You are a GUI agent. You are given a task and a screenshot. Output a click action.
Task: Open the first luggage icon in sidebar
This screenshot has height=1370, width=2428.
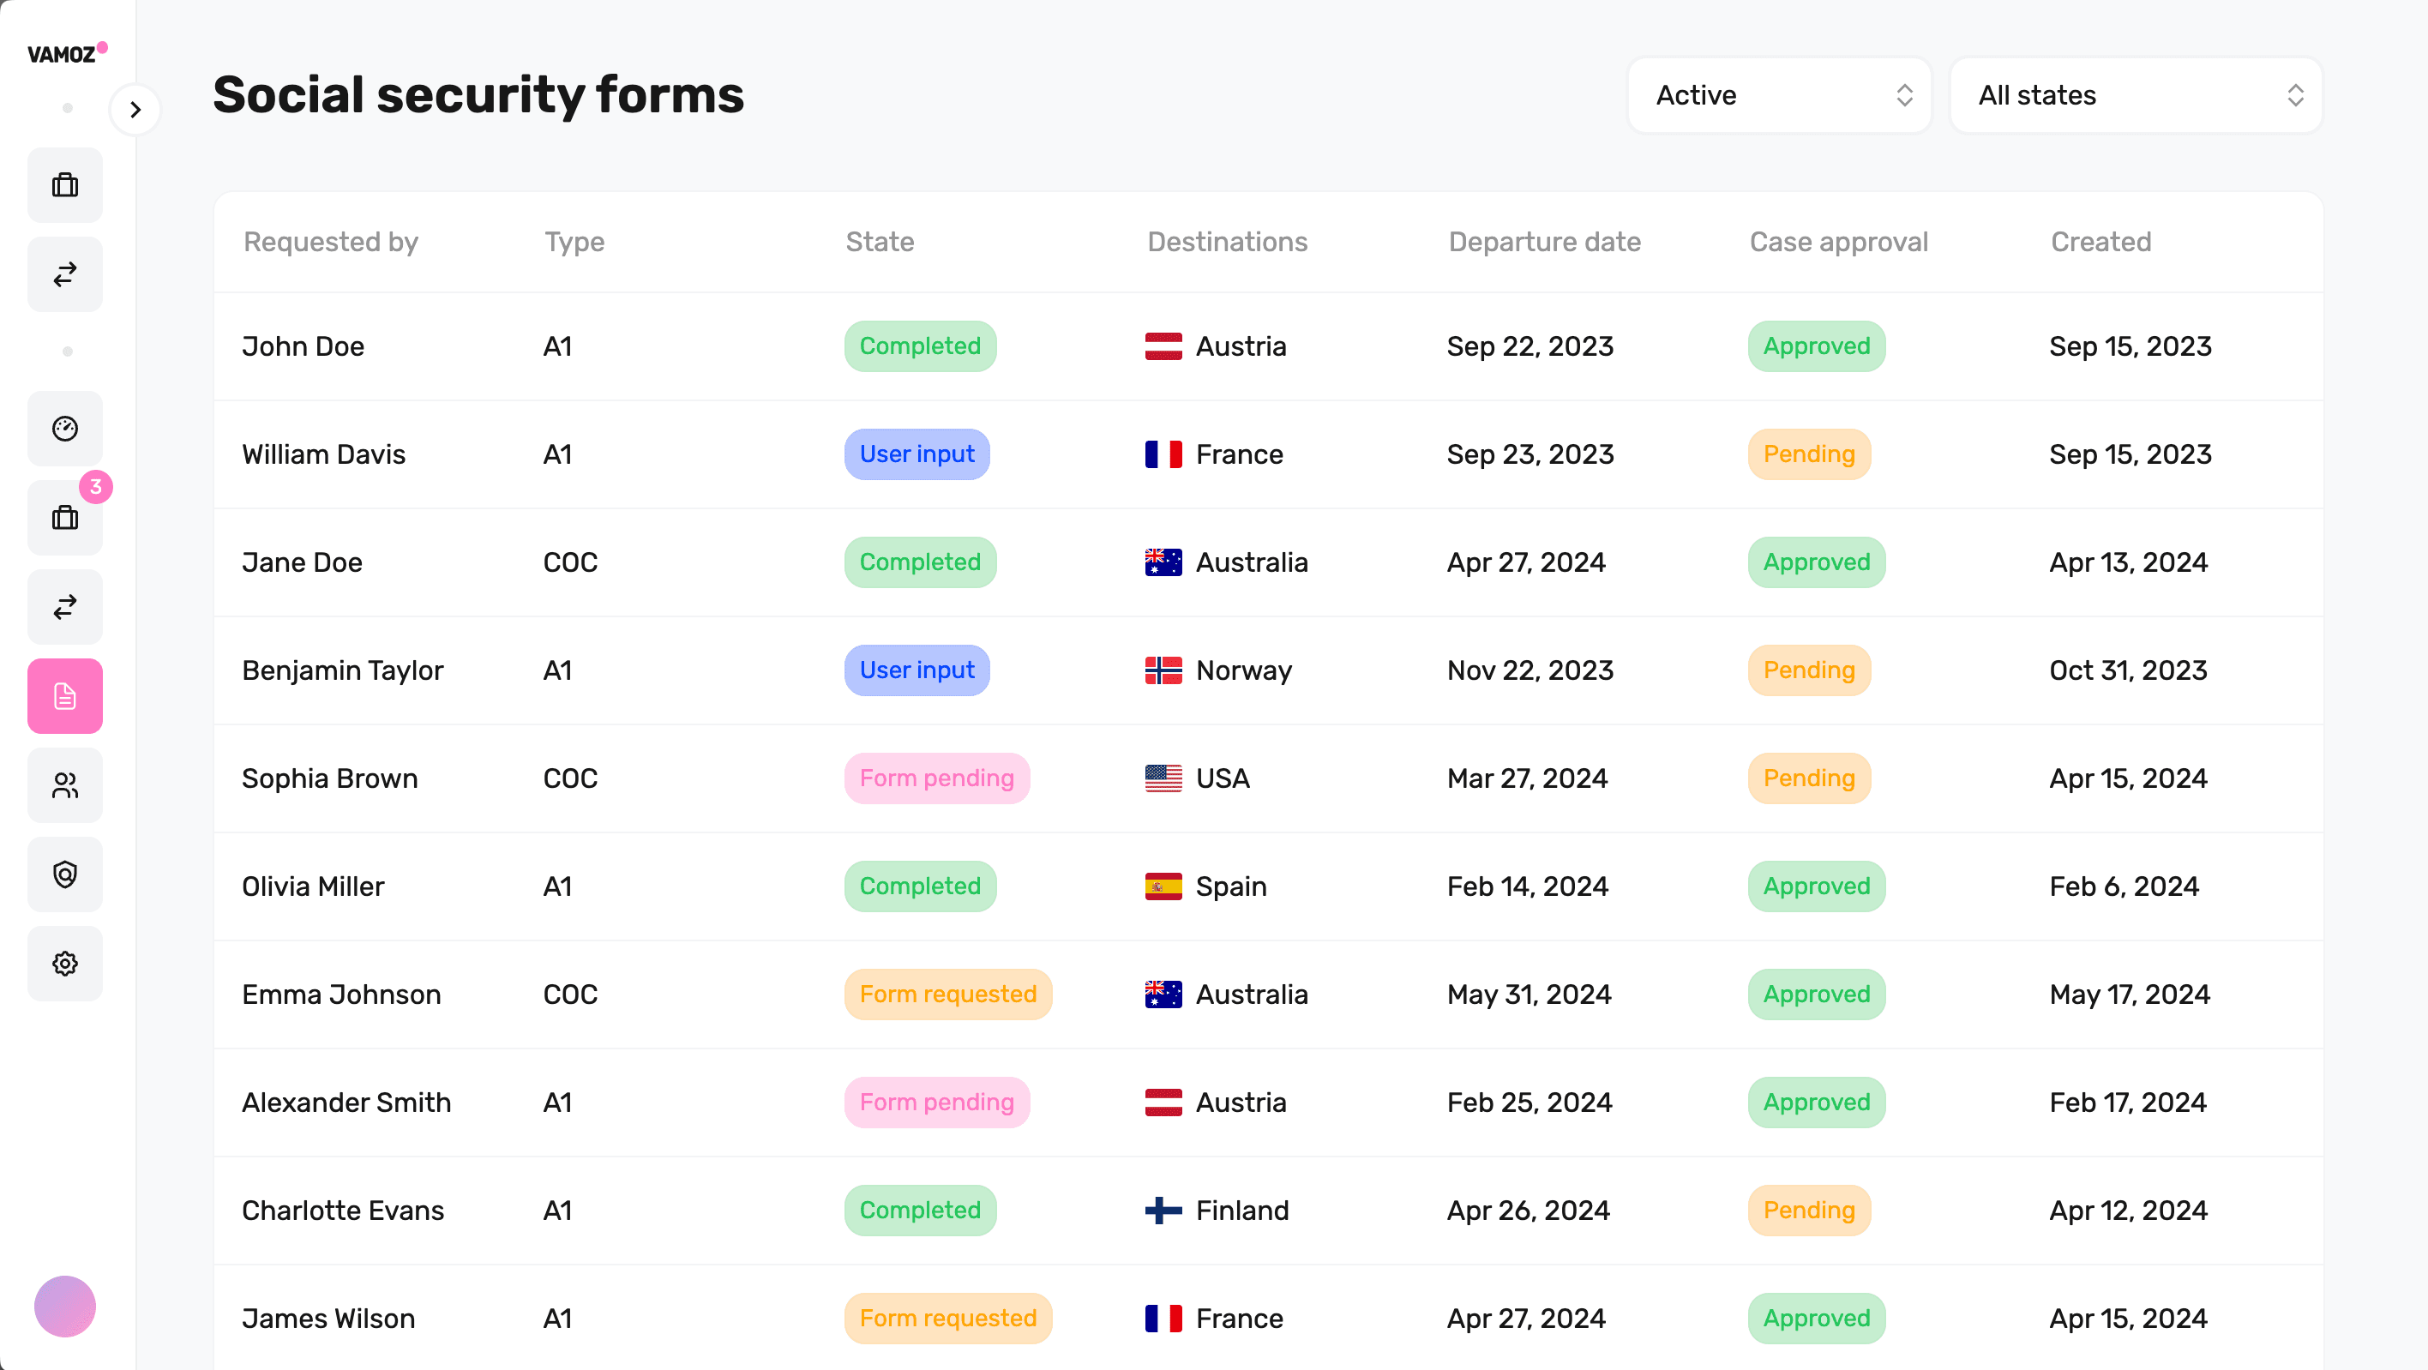(65, 186)
